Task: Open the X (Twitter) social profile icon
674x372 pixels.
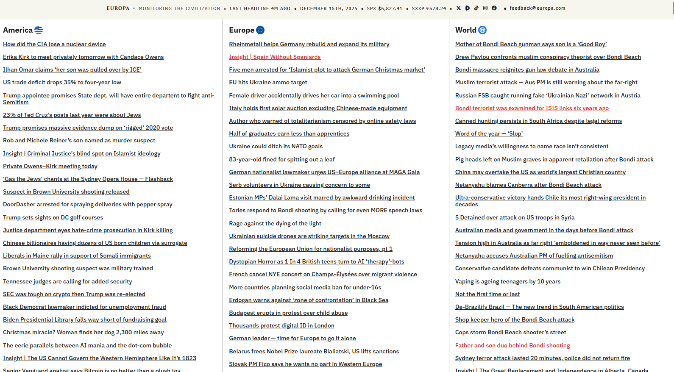Action: [458, 8]
